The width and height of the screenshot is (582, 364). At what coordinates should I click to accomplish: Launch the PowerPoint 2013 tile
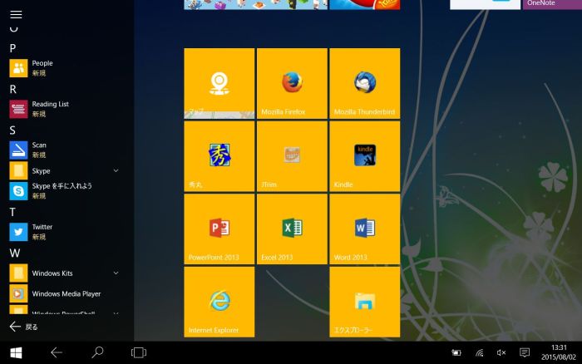tap(219, 229)
